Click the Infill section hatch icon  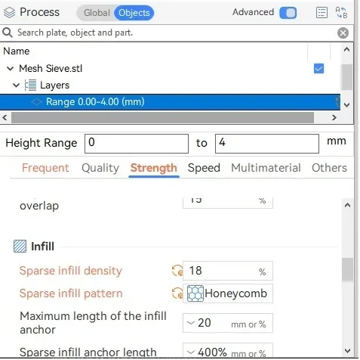20,247
